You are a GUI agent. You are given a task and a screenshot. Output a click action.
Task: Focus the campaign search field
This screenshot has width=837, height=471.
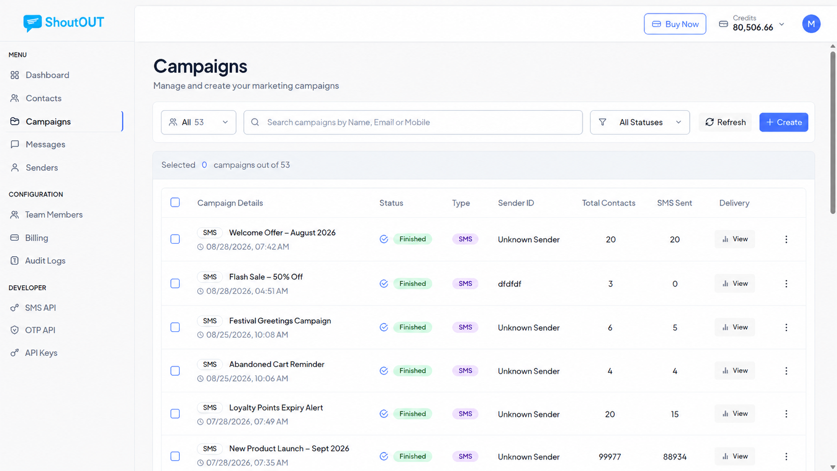coord(413,122)
